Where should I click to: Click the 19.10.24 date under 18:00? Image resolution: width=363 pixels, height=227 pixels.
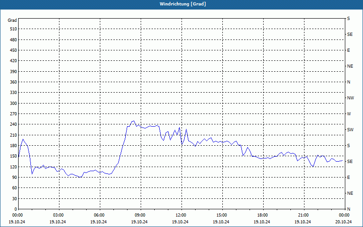[262, 222]
